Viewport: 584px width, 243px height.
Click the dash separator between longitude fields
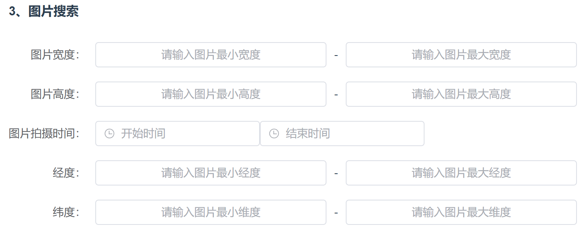[336, 173]
